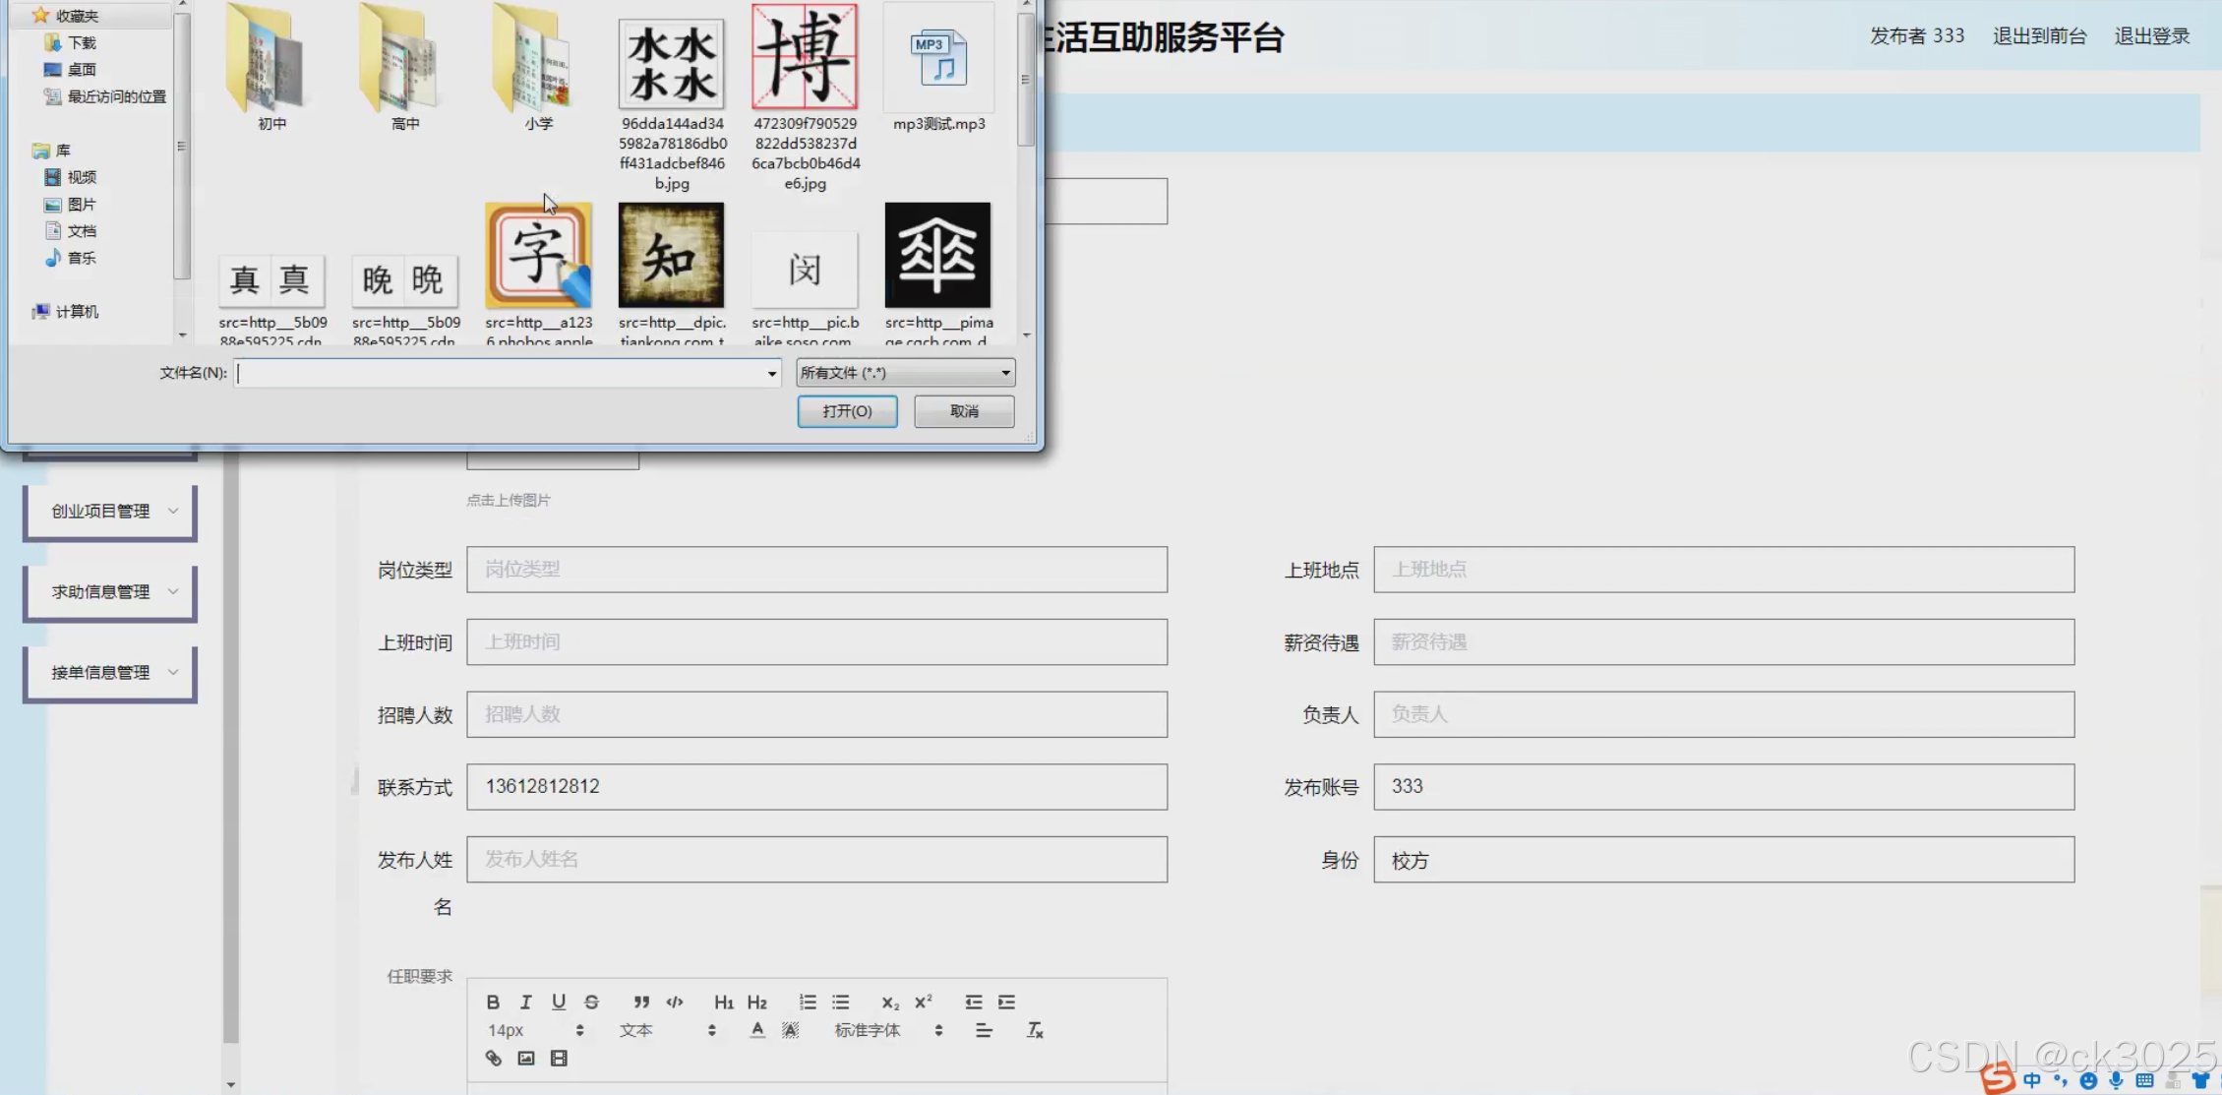
Task: Insert an image into the editor
Action: point(526,1059)
